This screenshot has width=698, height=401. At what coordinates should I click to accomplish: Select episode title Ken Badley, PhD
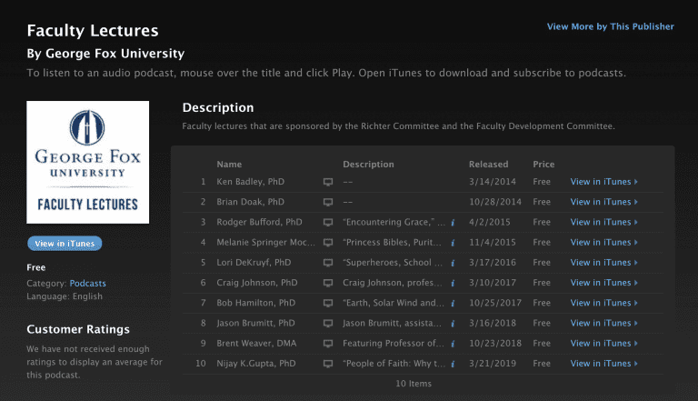tap(250, 182)
